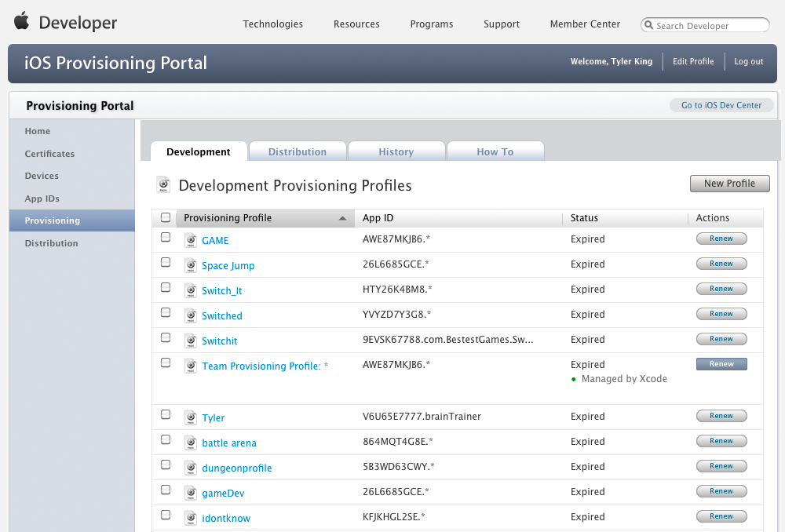Click the search magnifier icon
The image size is (785, 532).
649,24
